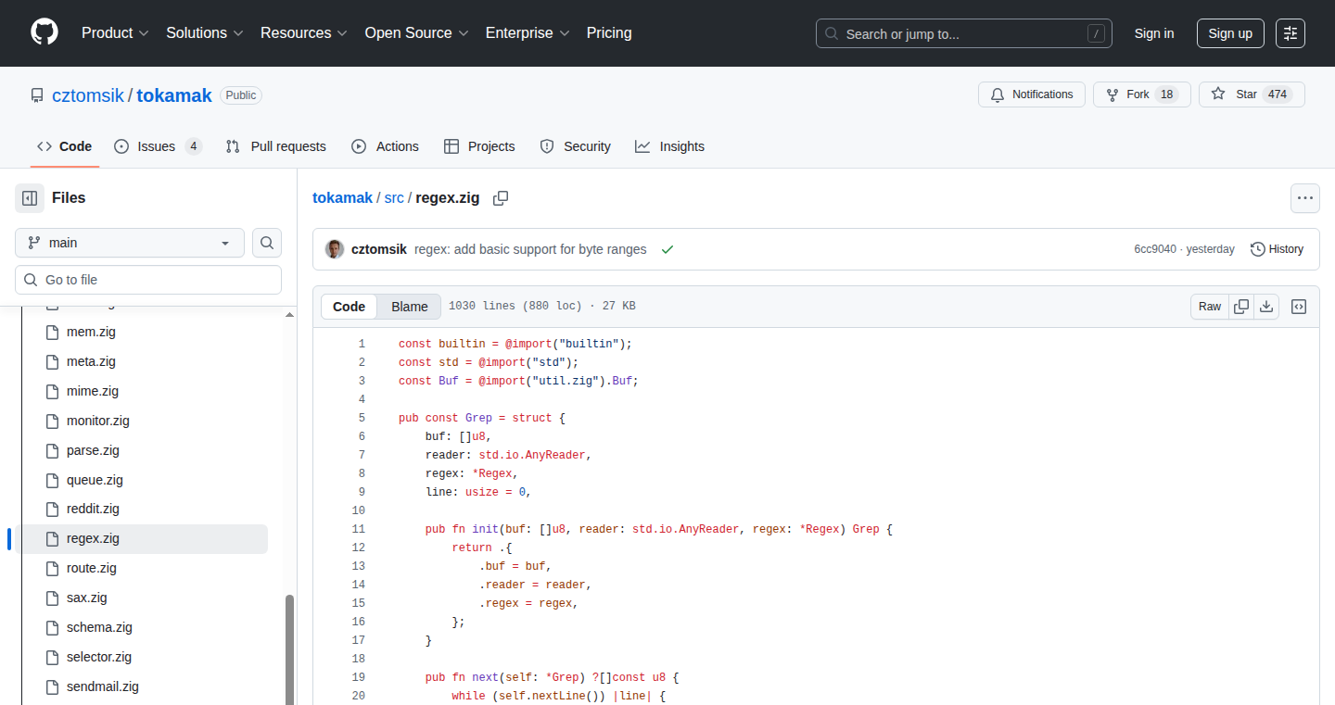Open the Projects tab

tap(479, 146)
